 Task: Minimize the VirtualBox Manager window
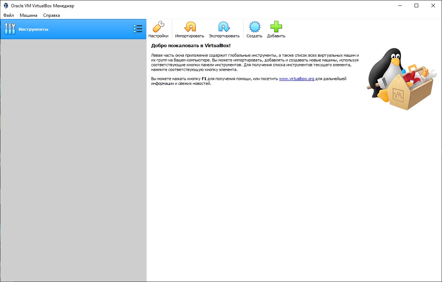(400, 6)
